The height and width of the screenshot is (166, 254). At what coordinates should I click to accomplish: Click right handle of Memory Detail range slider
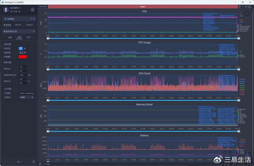coord(239,131)
